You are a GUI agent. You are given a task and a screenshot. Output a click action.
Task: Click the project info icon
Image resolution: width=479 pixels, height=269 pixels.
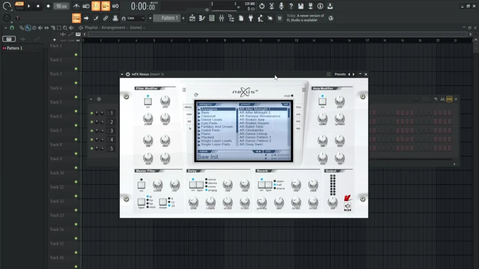tap(320, 6)
